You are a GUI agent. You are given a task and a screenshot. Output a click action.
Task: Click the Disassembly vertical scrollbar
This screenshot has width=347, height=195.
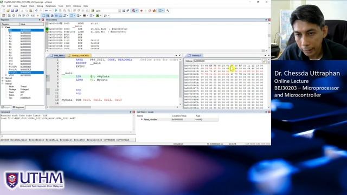[x=269, y=35]
